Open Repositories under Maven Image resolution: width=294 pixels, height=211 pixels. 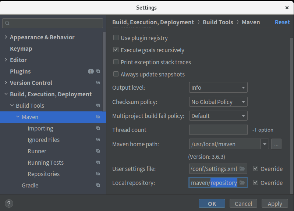[x=43, y=174]
